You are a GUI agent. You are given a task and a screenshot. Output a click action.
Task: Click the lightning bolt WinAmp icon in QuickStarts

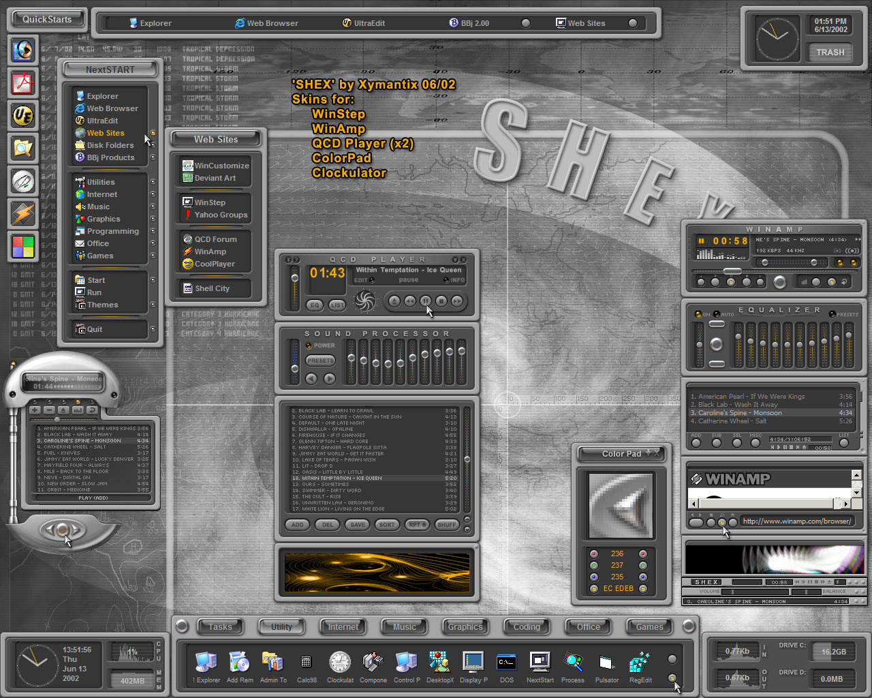coord(23,213)
